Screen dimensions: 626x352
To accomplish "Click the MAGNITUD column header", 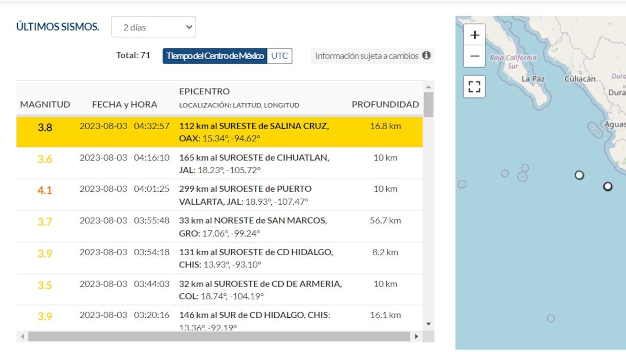I will pyautogui.click(x=45, y=104).
